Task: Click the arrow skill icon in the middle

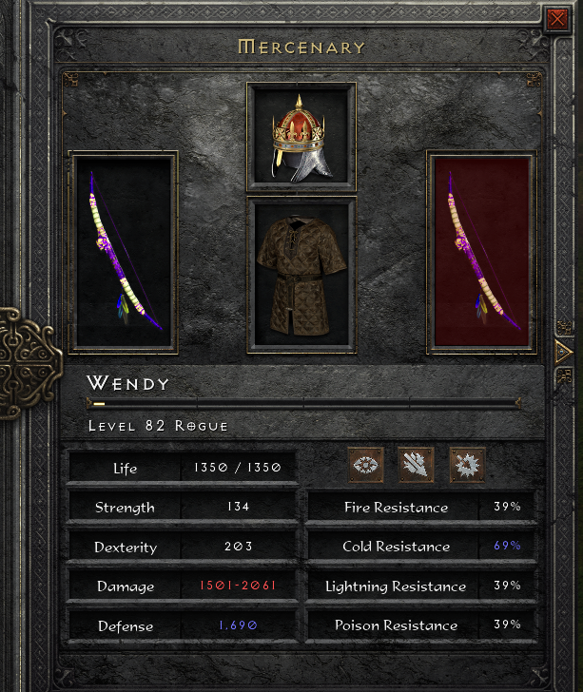Action: [416, 465]
